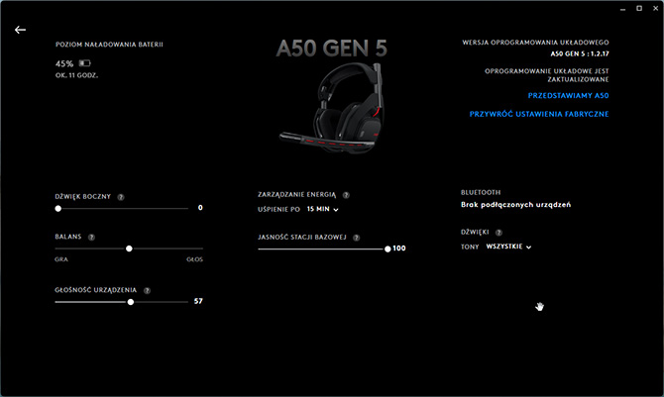Click the 45% battery percentage text
This screenshot has width=664, height=397.
click(64, 64)
